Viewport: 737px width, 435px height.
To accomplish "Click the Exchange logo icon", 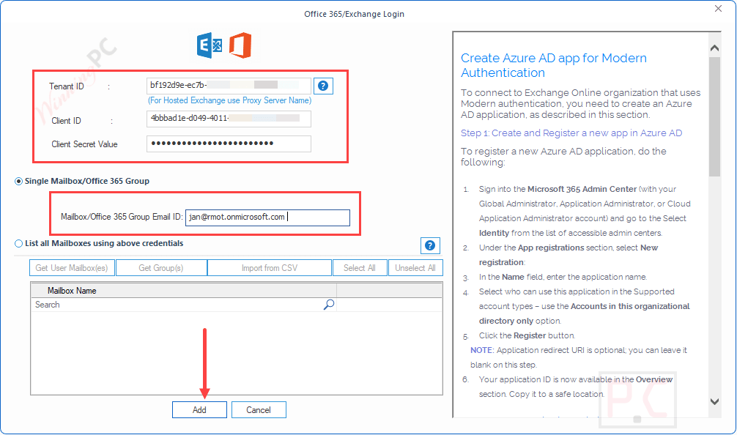I will pyautogui.click(x=210, y=45).
